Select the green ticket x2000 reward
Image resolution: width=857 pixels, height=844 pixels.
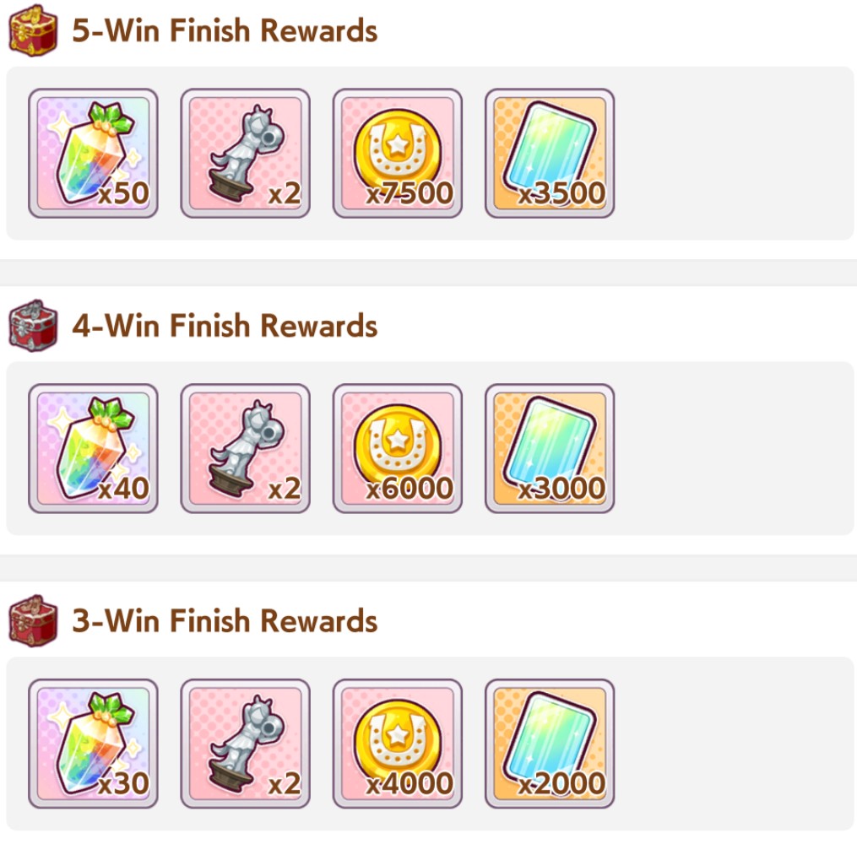point(550,744)
